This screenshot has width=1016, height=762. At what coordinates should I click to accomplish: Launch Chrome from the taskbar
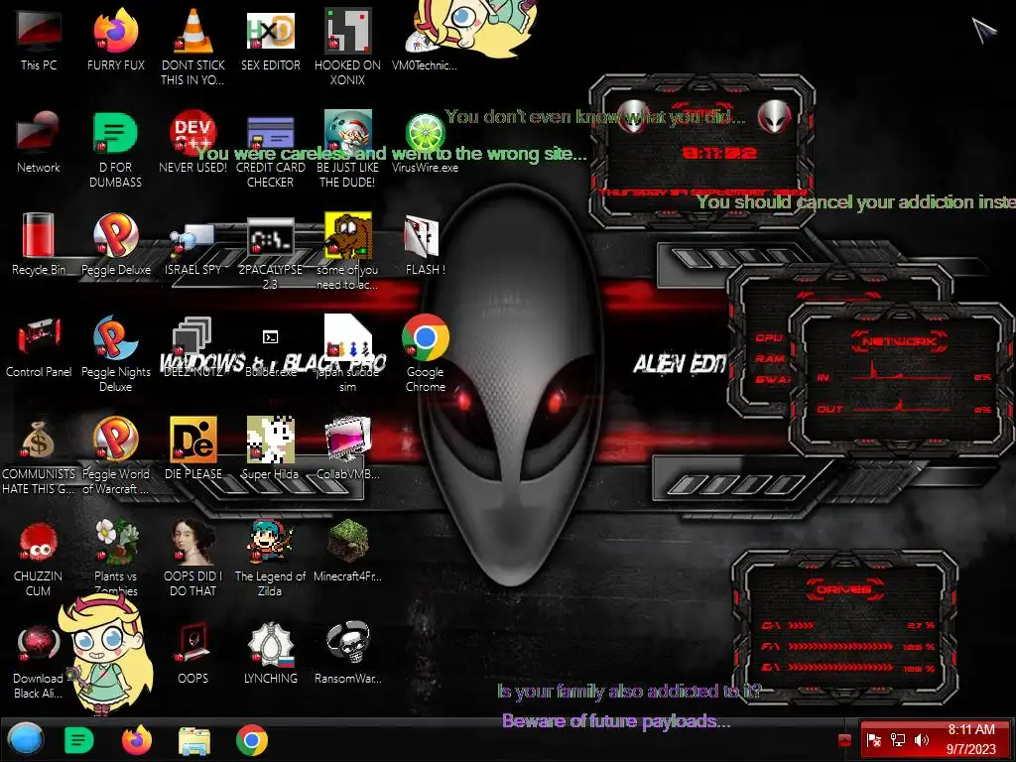pyautogui.click(x=252, y=740)
